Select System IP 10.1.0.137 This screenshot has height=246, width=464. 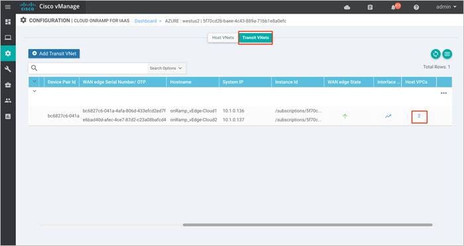[233, 120]
